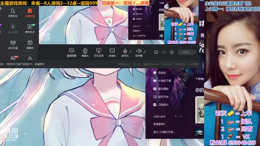Add a 手机投屏 phone screen mirroring source
The width and height of the screenshot is (260, 146).
[99, 53]
